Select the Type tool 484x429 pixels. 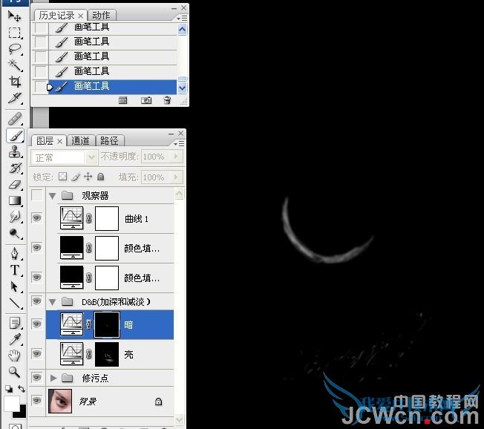[15, 270]
